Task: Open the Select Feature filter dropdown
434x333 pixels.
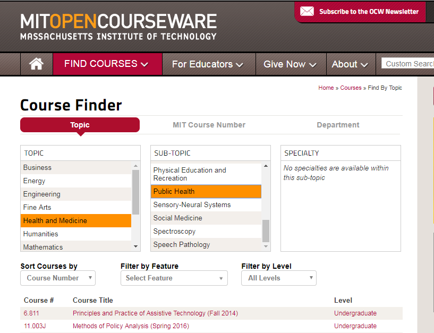Action: 174,278
